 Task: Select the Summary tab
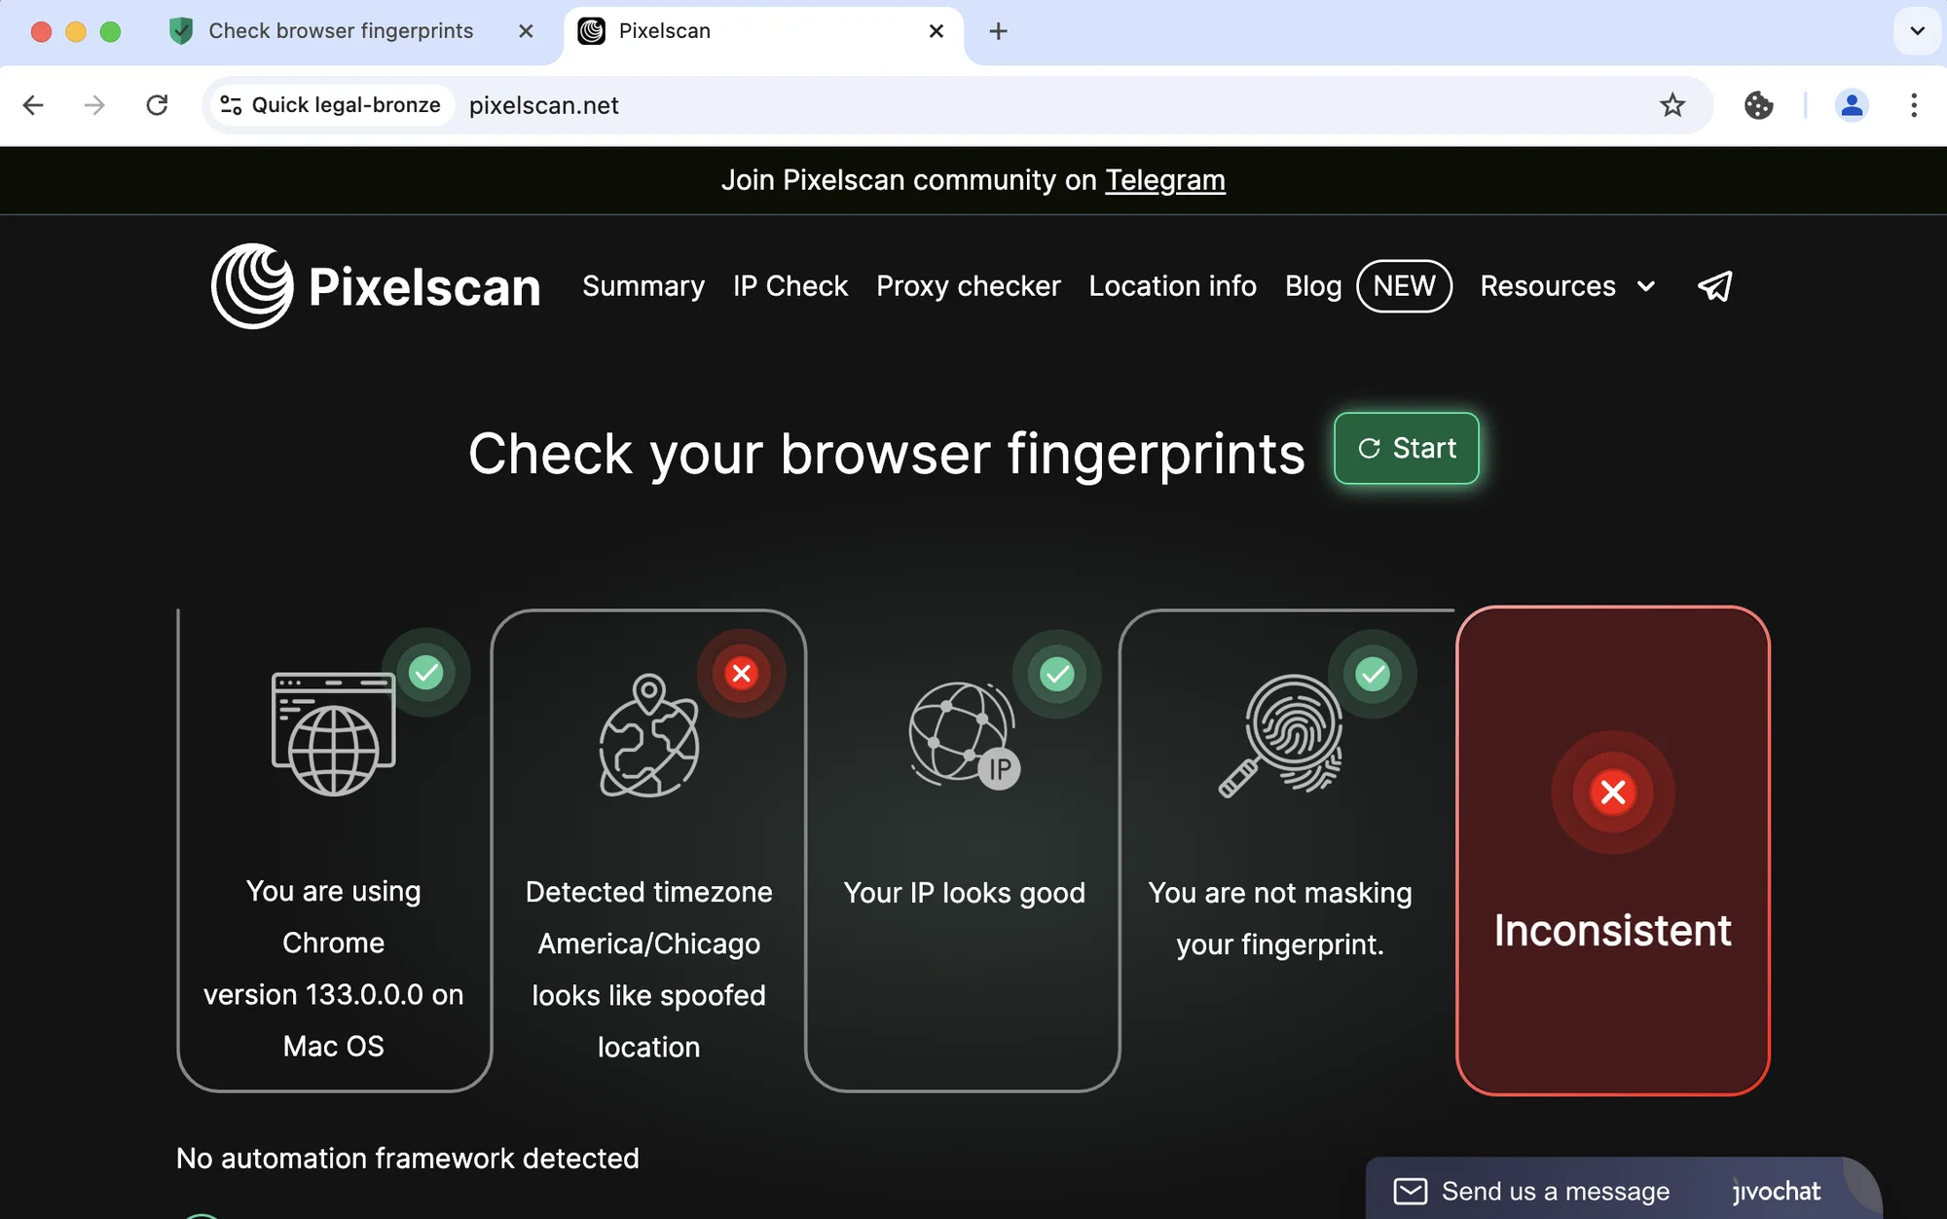point(643,285)
